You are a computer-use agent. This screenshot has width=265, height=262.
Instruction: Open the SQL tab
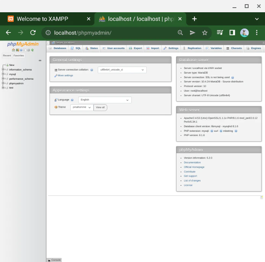point(76,48)
